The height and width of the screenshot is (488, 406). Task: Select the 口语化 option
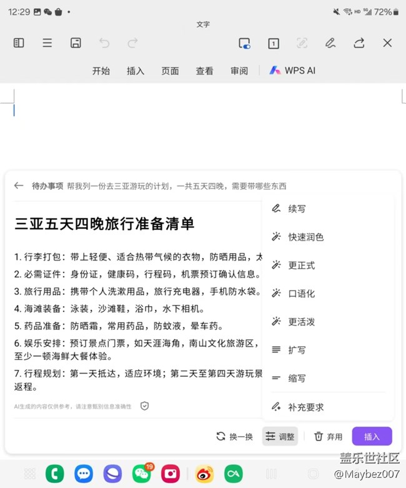328,293
